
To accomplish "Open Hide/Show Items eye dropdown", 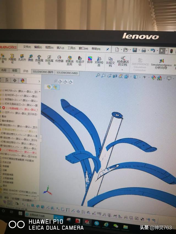I will coord(144,77).
